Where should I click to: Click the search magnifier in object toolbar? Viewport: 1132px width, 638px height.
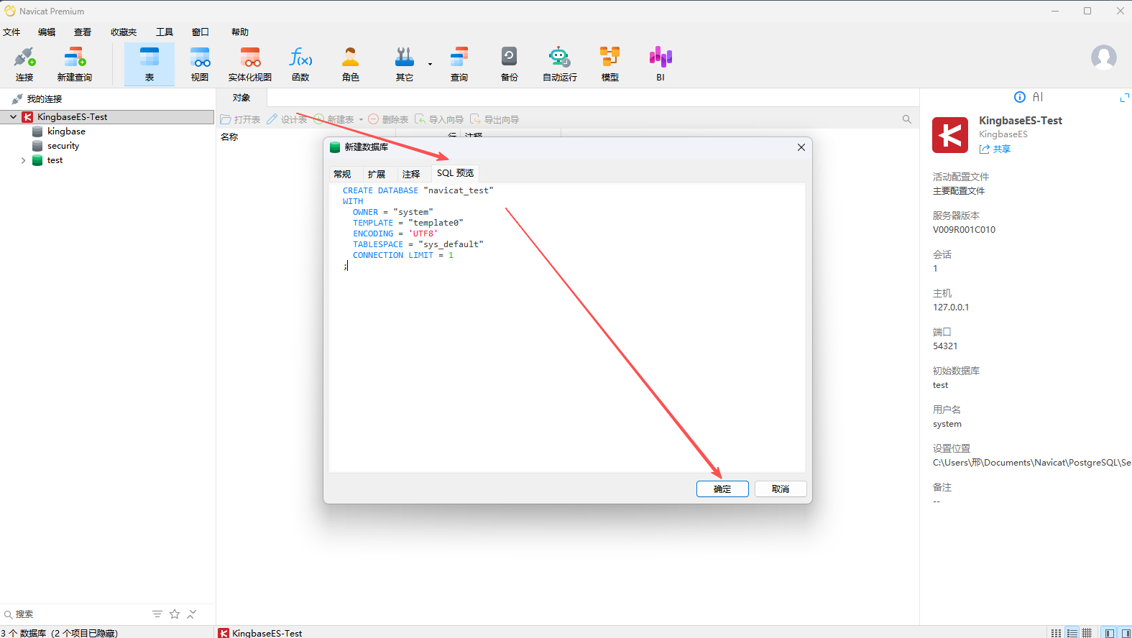tap(907, 119)
